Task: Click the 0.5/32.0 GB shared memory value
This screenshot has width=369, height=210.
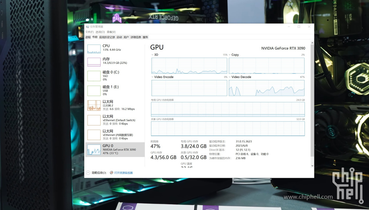Action: tap(193, 157)
